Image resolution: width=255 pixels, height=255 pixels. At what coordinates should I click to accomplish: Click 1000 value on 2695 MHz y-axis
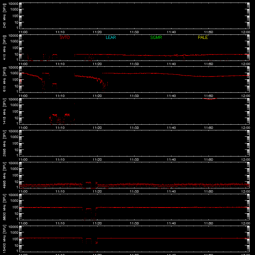(x=14, y=137)
